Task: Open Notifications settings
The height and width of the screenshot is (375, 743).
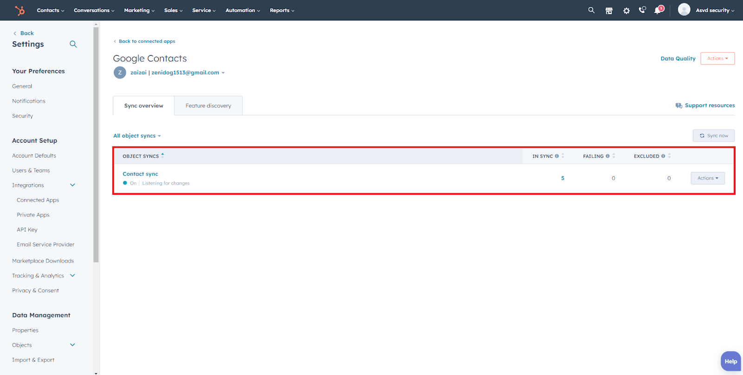Action: 29,101
